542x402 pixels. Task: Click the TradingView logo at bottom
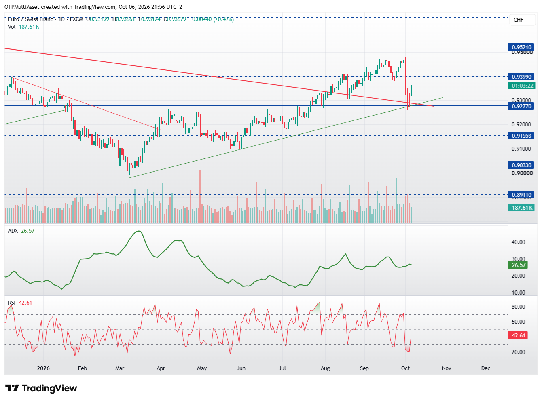pyautogui.click(x=41, y=388)
